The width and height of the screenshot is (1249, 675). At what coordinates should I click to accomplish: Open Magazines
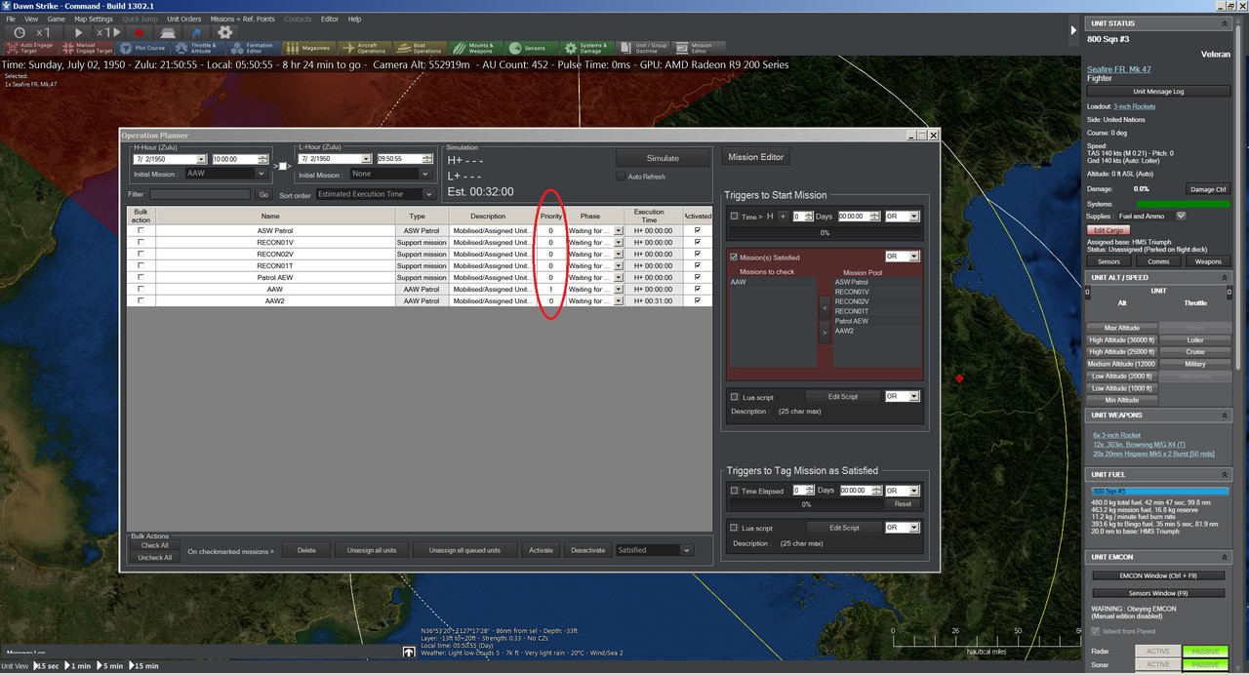tap(309, 47)
